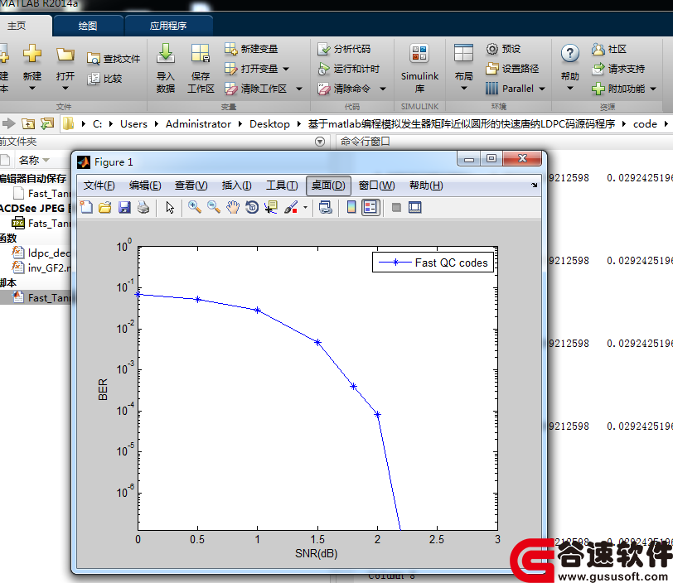This screenshot has height=583, width=673.
Task: Switch to the 主页 ribbon tab
Action: 17,26
